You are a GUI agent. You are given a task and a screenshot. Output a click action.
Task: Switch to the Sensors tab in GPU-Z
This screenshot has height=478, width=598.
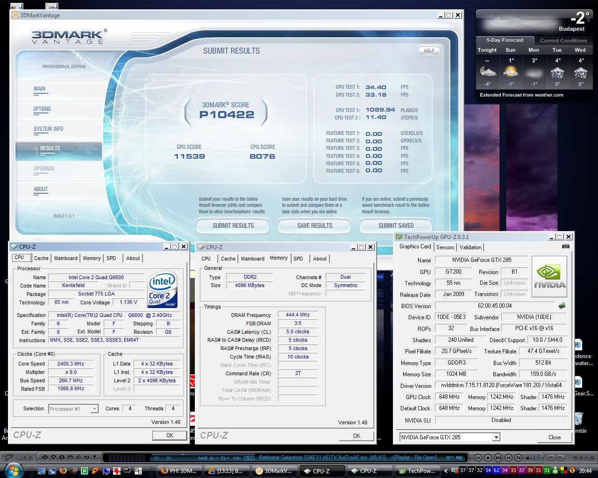tap(445, 247)
